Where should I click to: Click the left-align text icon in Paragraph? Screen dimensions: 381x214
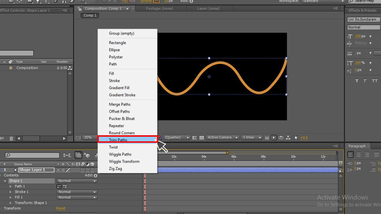(x=350, y=155)
